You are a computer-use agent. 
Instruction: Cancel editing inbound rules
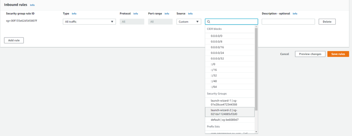pos(284,54)
